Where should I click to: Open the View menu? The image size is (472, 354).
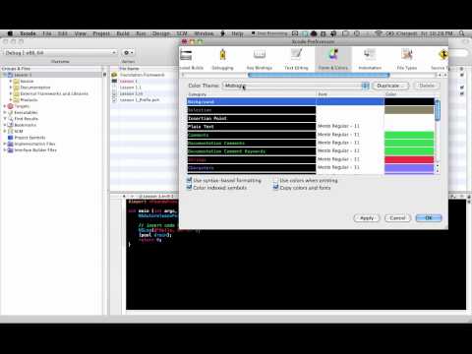pos(80,33)
